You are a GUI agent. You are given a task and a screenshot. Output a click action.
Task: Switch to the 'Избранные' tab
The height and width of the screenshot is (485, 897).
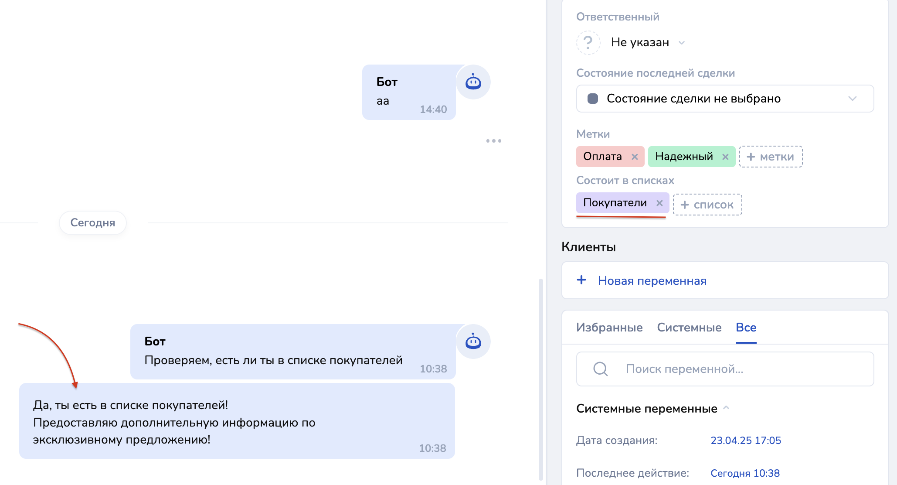tap(609, 328)
